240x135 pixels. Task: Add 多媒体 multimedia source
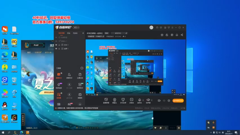pos(131,101)
